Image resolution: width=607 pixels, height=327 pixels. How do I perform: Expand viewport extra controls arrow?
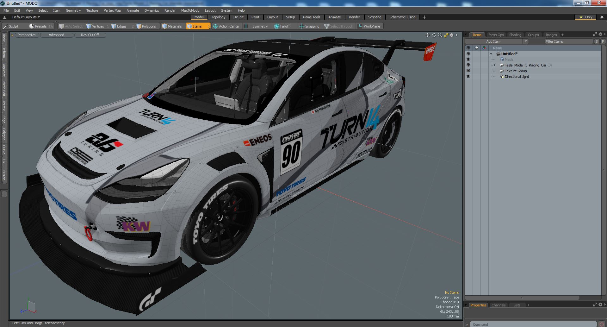456,35
